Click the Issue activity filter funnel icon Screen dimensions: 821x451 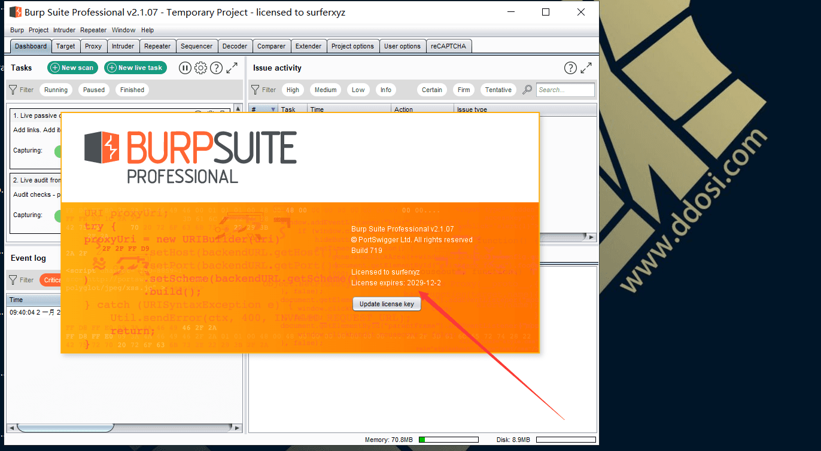pyautogui.click(x=255, y=90)
